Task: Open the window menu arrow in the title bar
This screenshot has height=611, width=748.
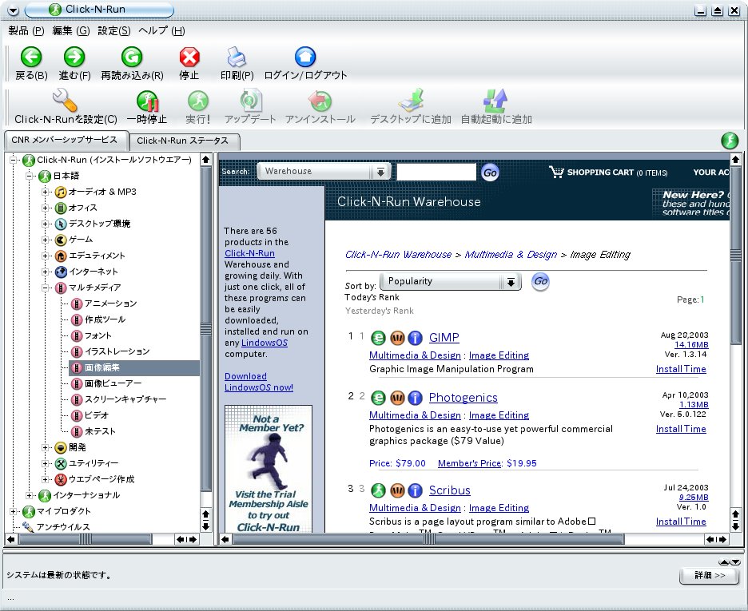Action: pos(14,10)
